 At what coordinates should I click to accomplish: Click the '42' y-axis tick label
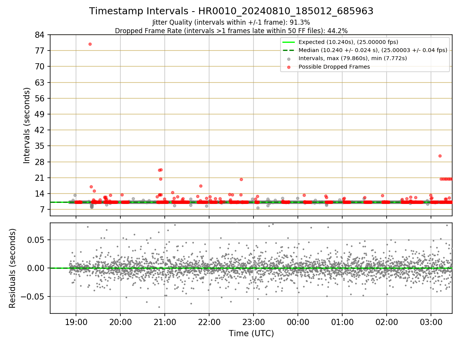click(41, 130)
